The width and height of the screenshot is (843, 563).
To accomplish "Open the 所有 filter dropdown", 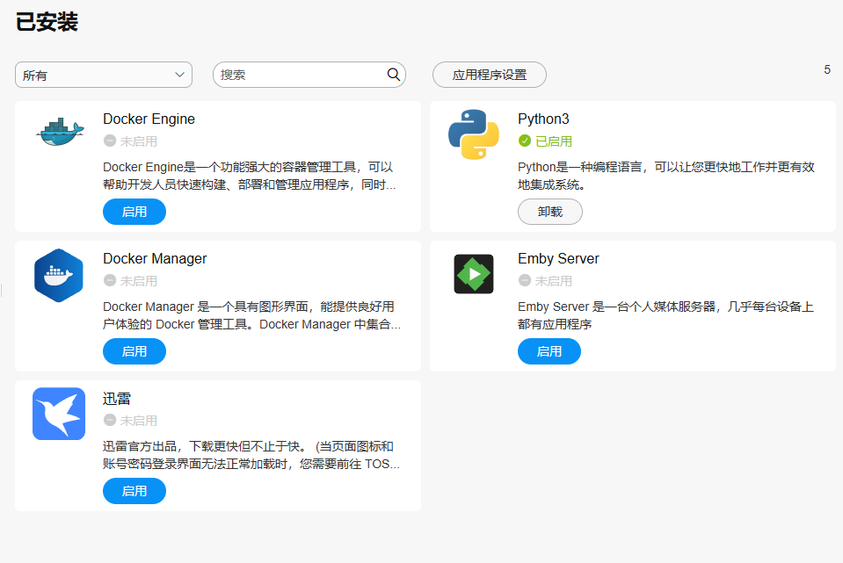I will point(104,75).
